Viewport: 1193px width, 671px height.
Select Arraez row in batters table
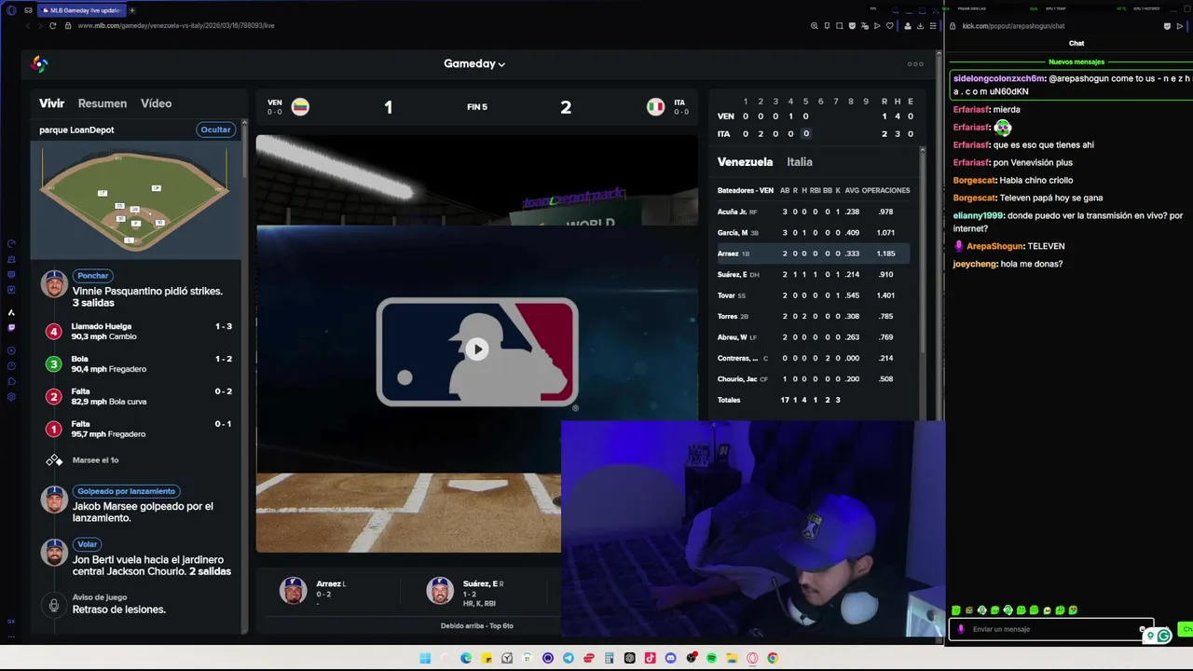click(812, 253)
